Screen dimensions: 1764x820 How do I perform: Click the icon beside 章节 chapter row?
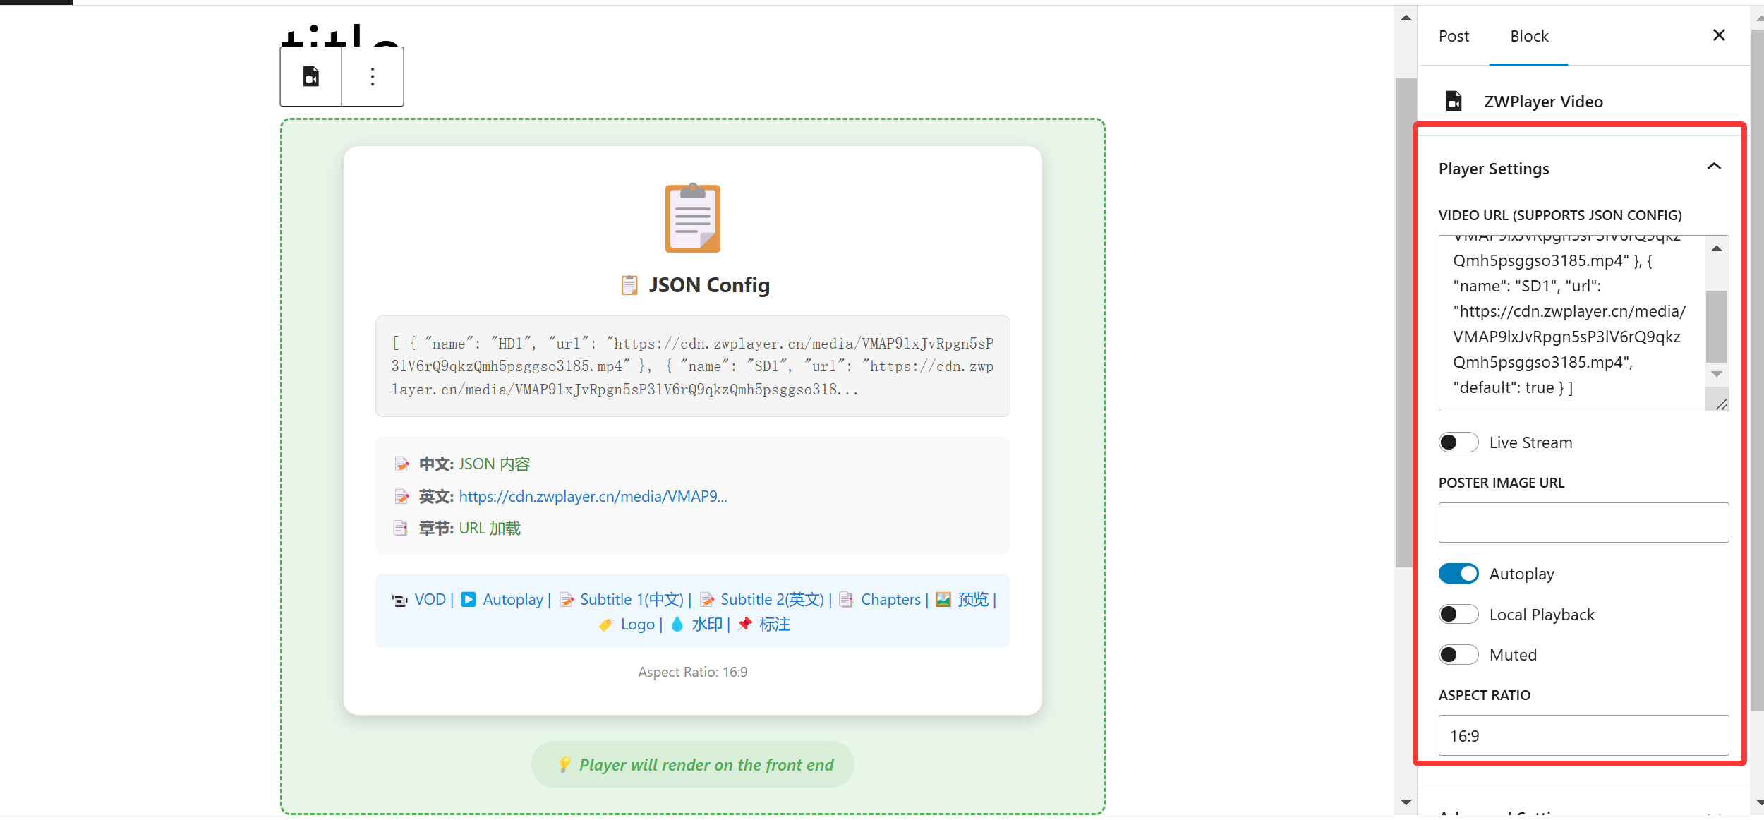(x=401, y=529)
